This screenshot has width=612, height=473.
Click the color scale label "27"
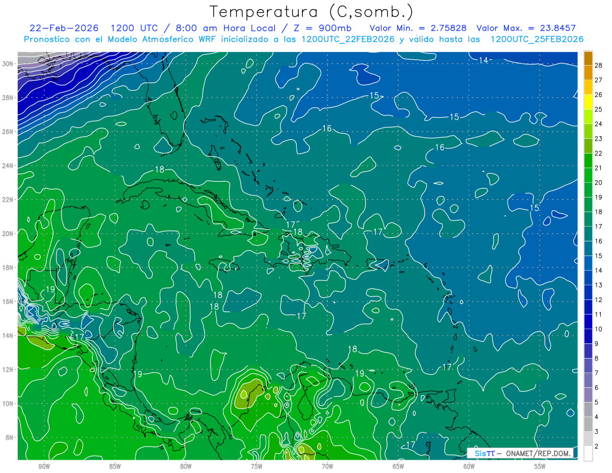(598, 80)
